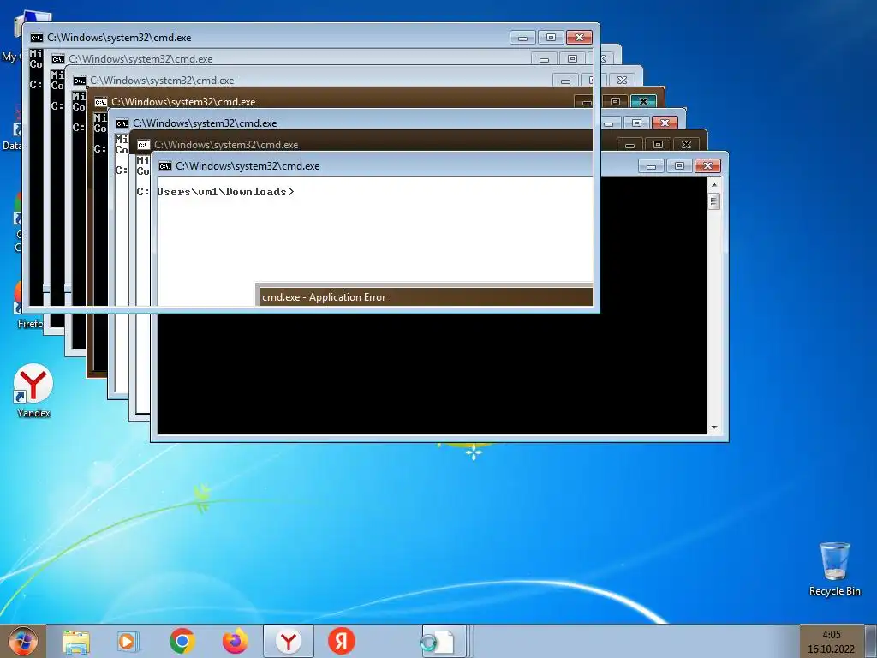
Task: Minimize the faded brown sixth cmd window
Action: point(629,144)
